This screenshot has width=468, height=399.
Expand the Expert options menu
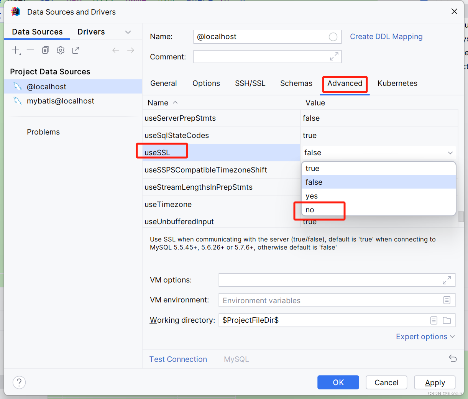pos(425,337)
